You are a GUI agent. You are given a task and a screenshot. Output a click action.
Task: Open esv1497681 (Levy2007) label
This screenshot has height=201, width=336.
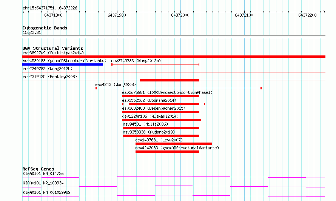click(x=159, y=140)
